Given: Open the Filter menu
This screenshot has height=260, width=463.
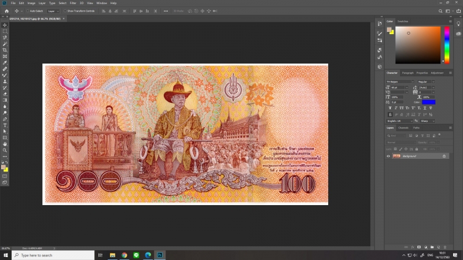Looking at the screenshot, I should 73,3.
